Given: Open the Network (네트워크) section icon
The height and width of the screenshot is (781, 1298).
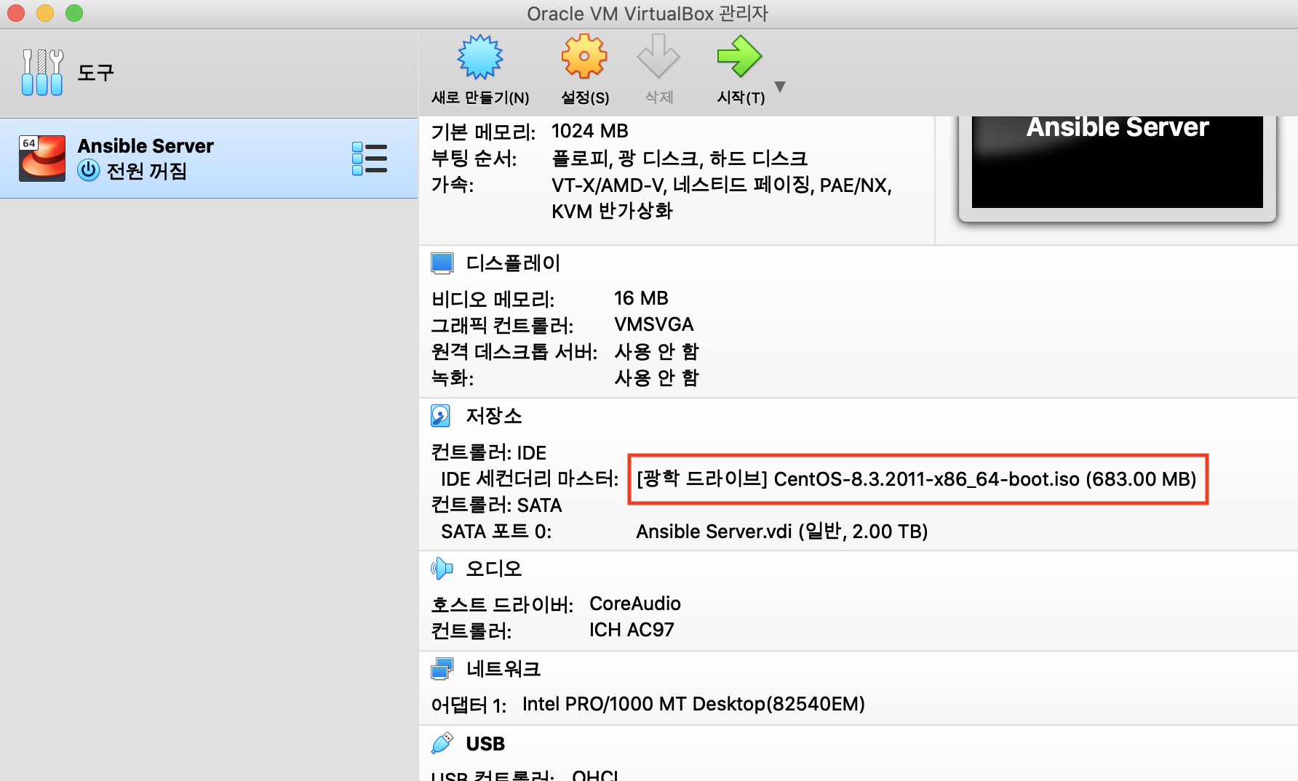Looking at the screenshot, I should (442, 669).
